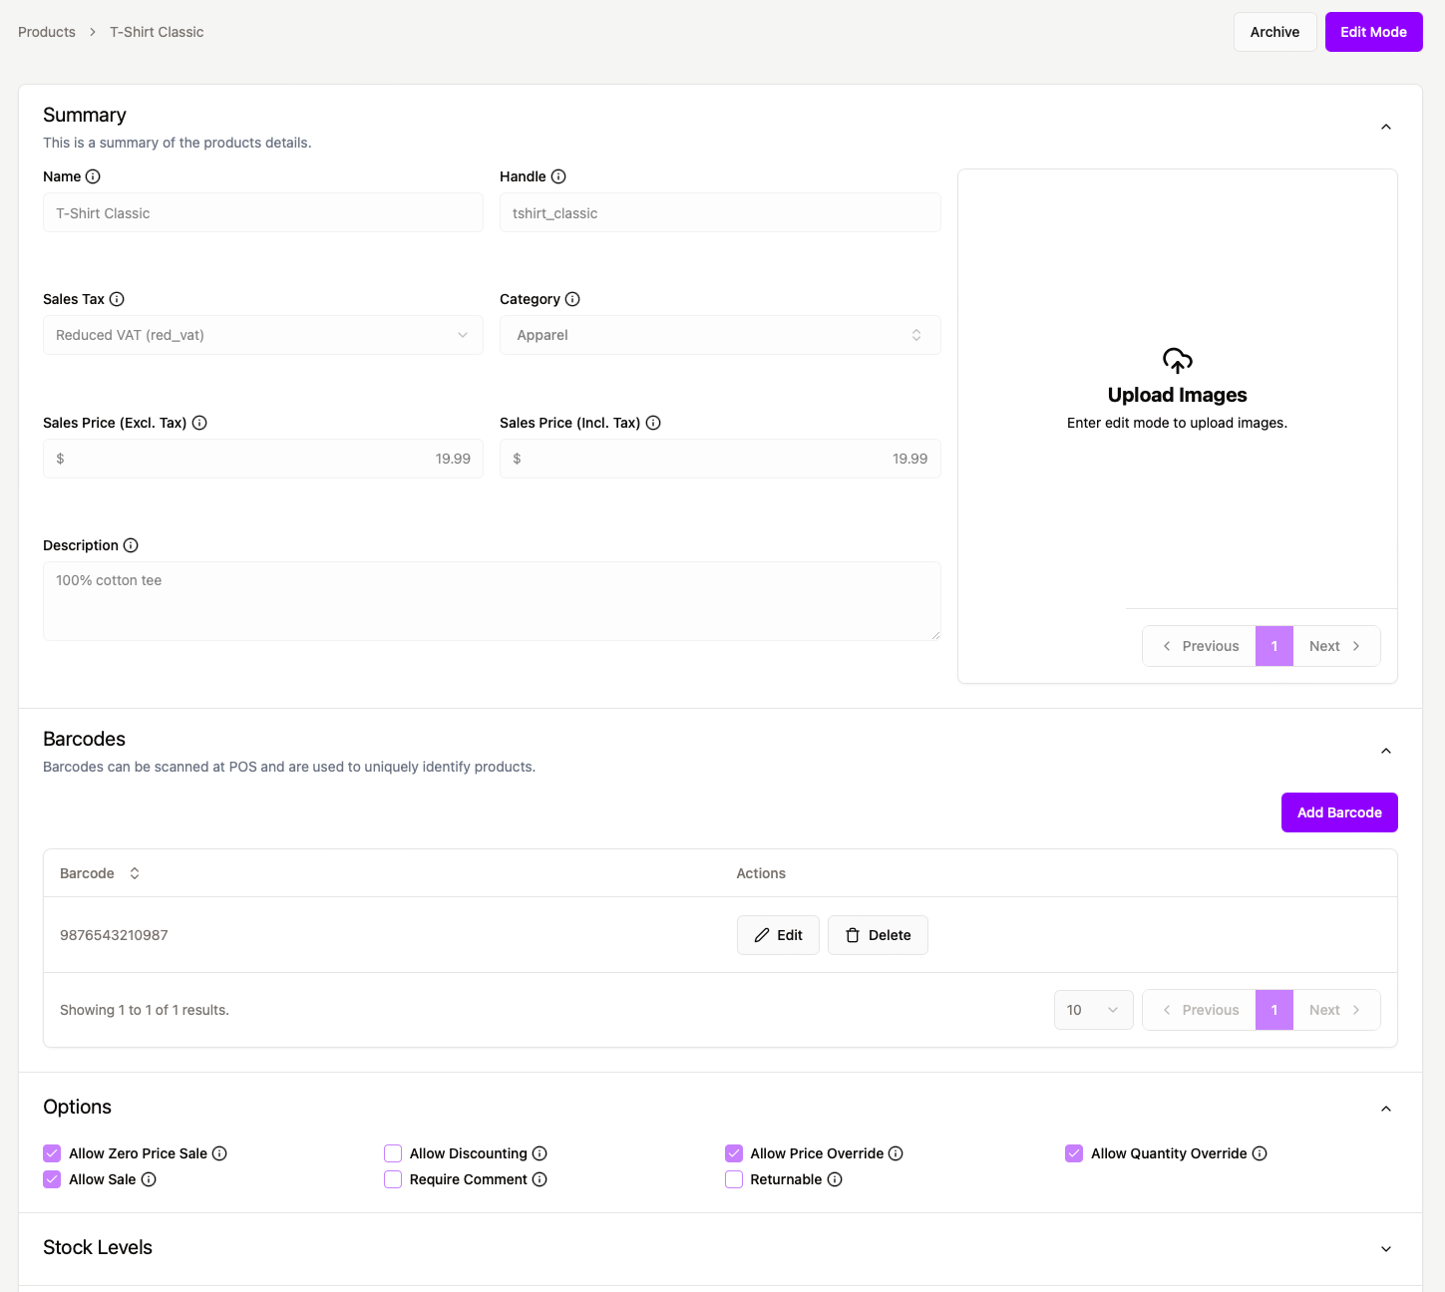The image size is (1445, 1292).
Task: Click the Description info icon
Action: [x=131, y=545]
